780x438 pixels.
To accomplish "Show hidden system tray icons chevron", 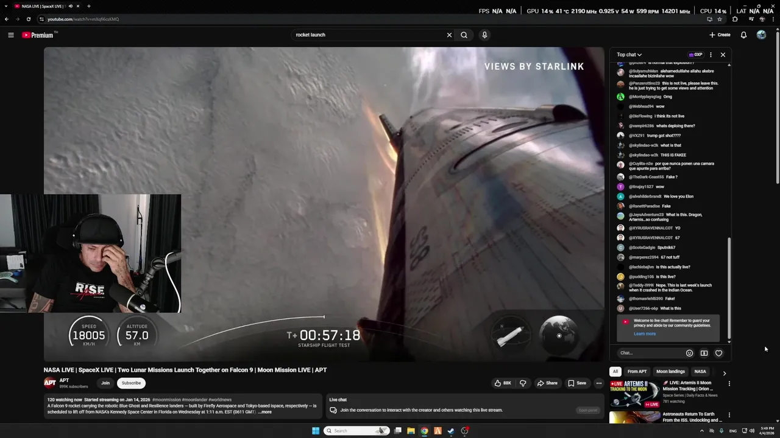I will [x=701, y=431].
